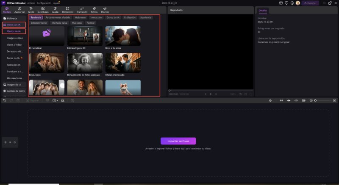Open the Transición tool
This screenshot has height=185, width=339.
[82, 10]
